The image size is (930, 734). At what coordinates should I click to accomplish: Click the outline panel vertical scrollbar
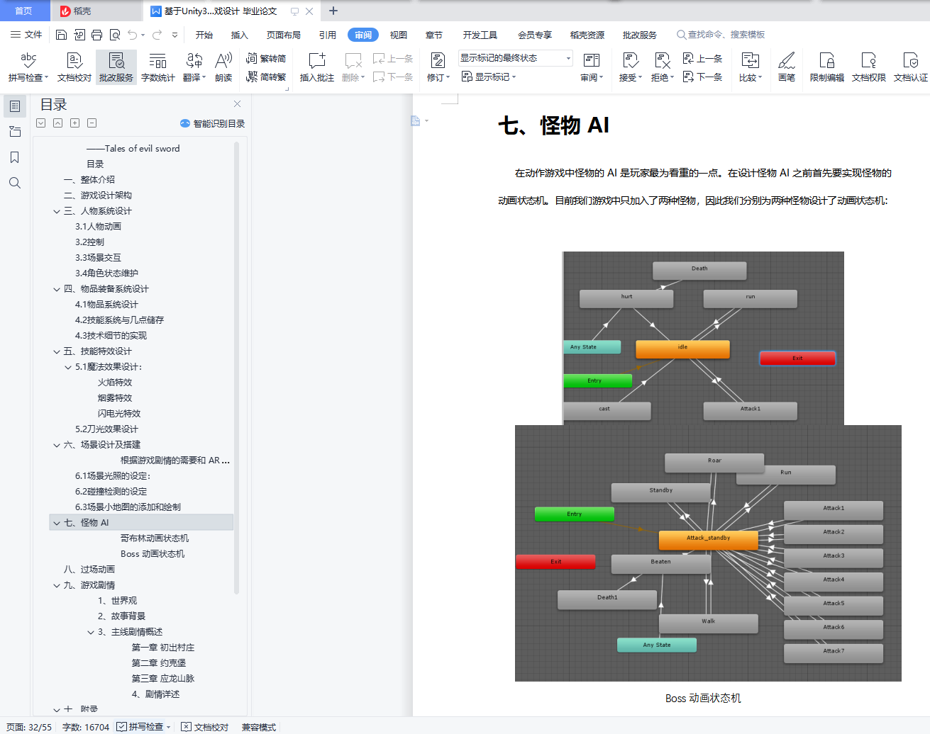coord(236,368)
